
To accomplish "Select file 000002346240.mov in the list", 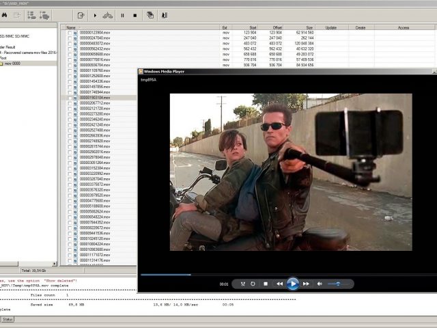I will click(95, 120).
